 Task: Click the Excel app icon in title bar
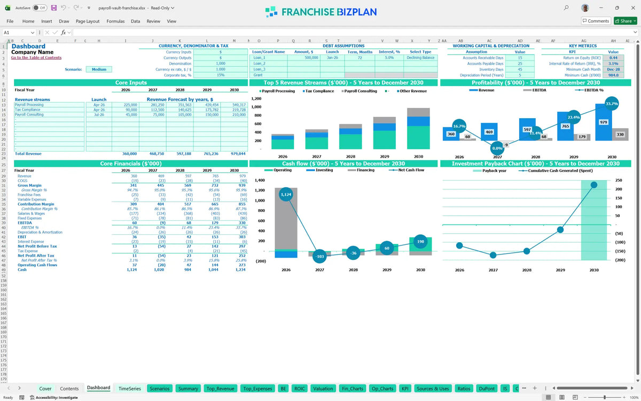[x=7, y=8]
